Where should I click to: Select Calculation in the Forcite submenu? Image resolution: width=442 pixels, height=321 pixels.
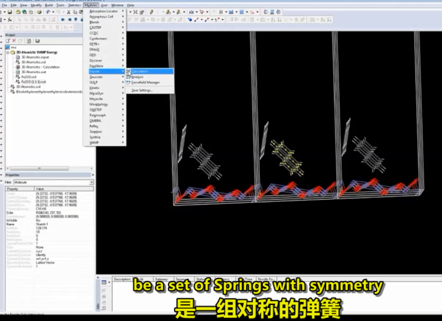point(150,71)
